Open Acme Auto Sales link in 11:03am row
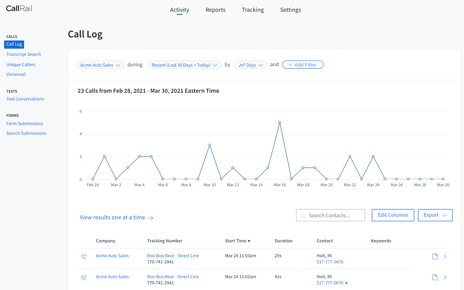 coord(112,256)
